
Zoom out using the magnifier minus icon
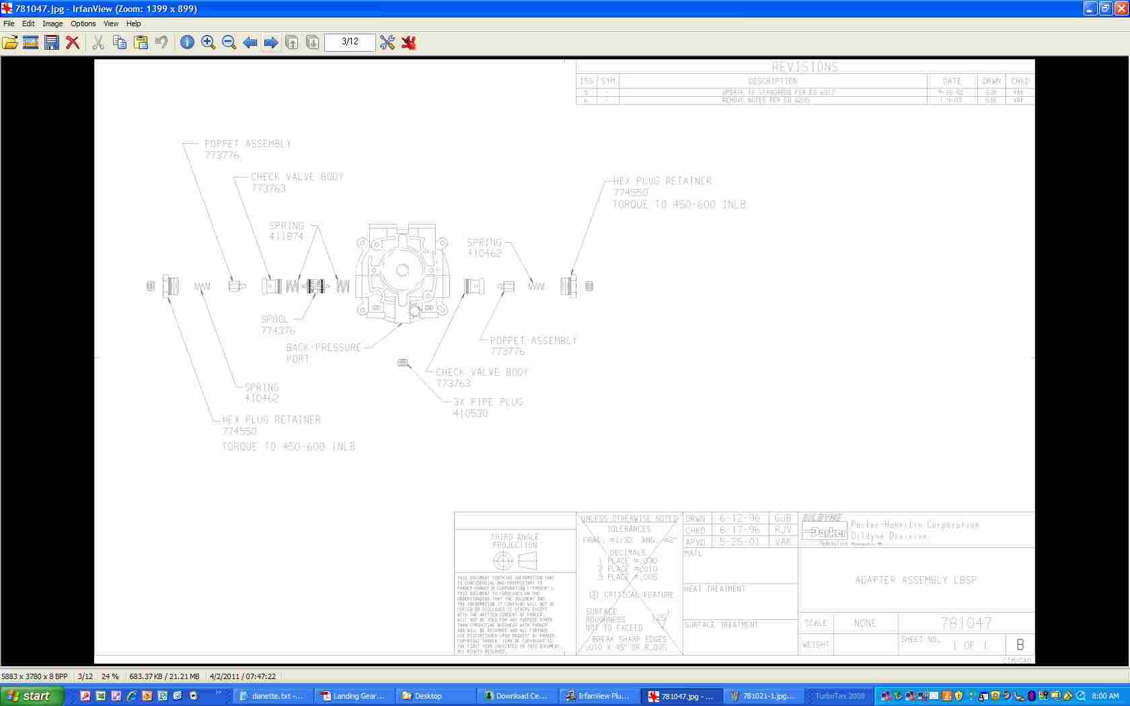(229, 42)
